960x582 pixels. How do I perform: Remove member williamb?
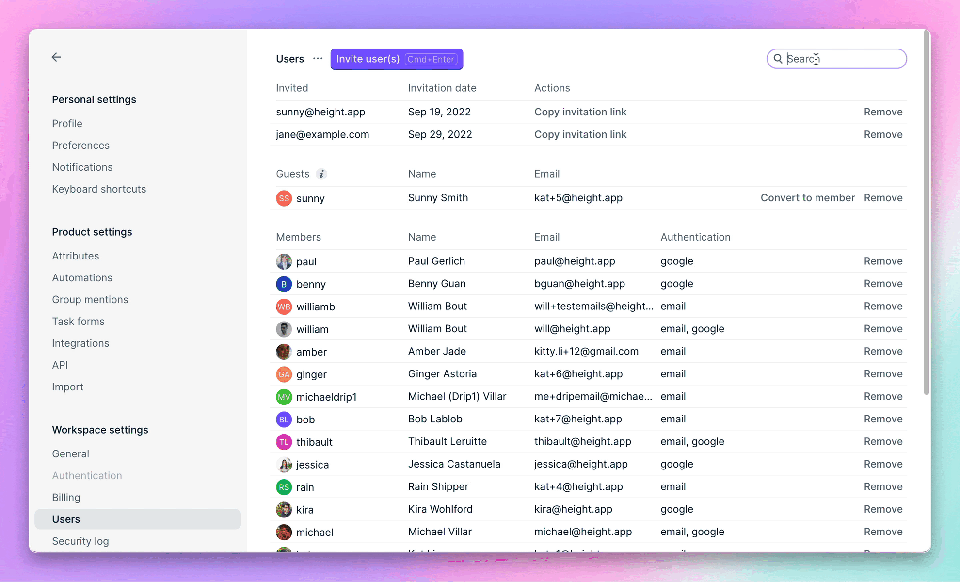tap(883, 306)
